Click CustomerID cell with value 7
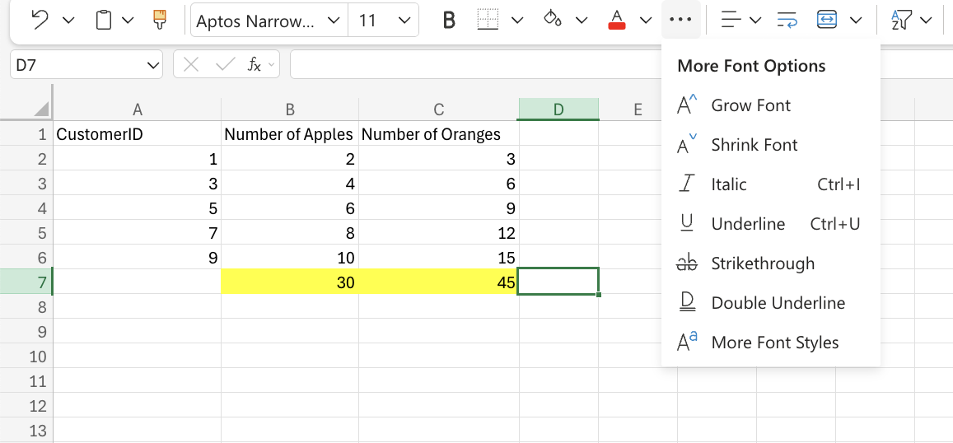The image size is (953, 443). [138, 233]
